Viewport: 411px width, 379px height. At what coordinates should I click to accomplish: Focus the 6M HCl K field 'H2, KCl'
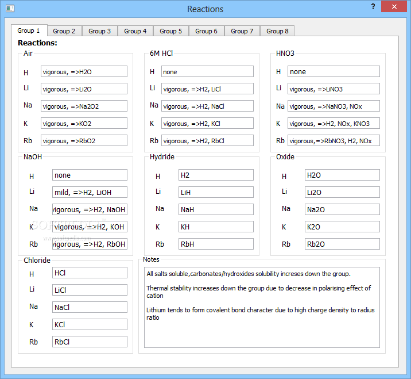point(207,123)
